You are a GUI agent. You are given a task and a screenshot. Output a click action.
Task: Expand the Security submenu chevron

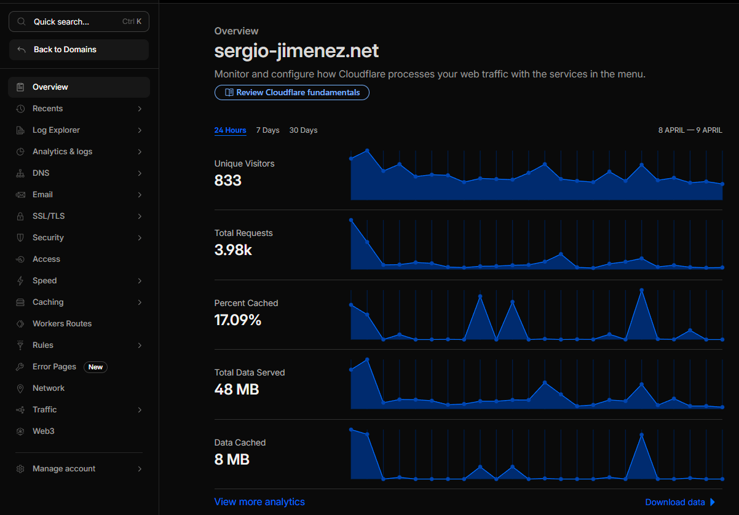click(x=140, y=238)
